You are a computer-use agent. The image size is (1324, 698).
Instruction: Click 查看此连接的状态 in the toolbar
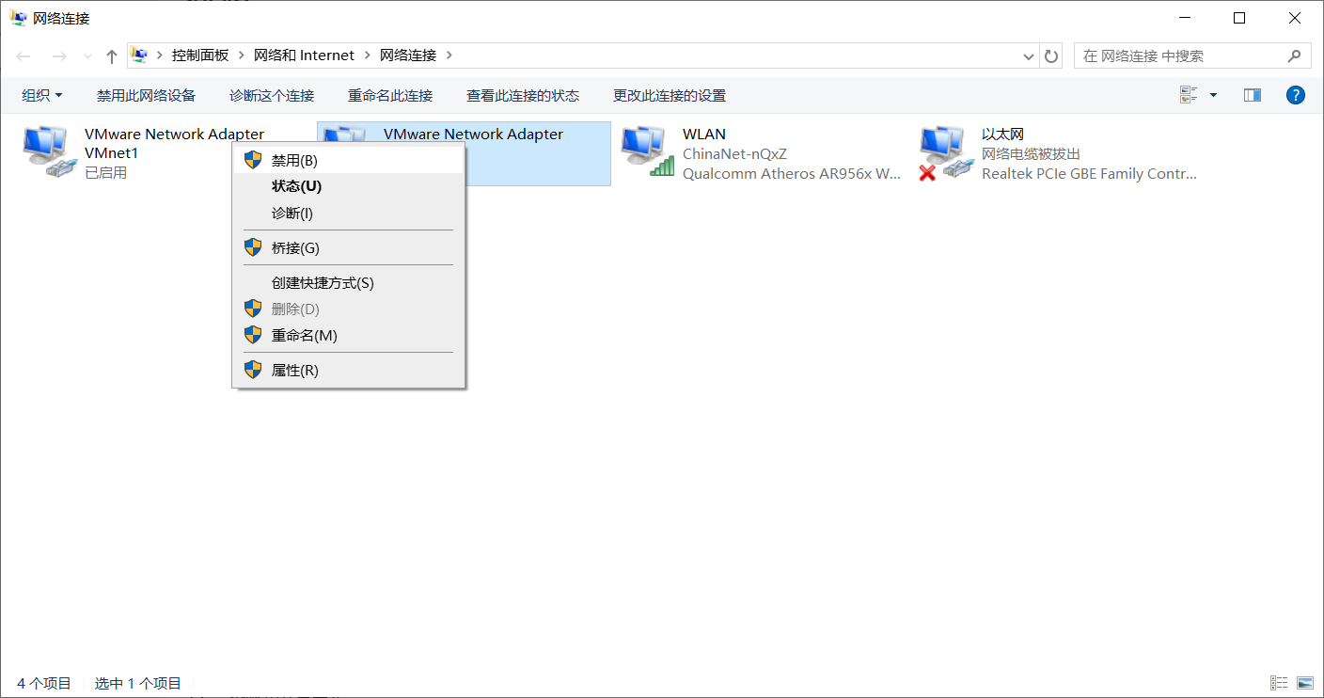click(523, 96)
